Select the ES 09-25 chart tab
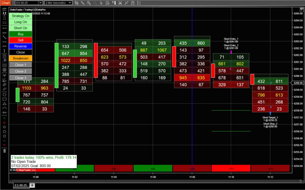Screen dimensions: 305x190 pos(21,185)
